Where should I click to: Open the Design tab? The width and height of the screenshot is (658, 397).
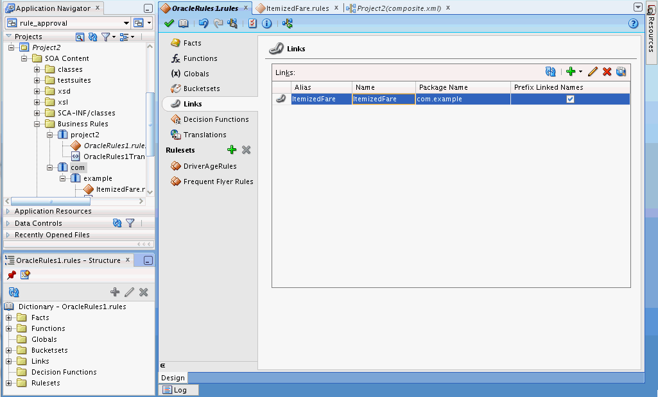(x=173, y=378)
